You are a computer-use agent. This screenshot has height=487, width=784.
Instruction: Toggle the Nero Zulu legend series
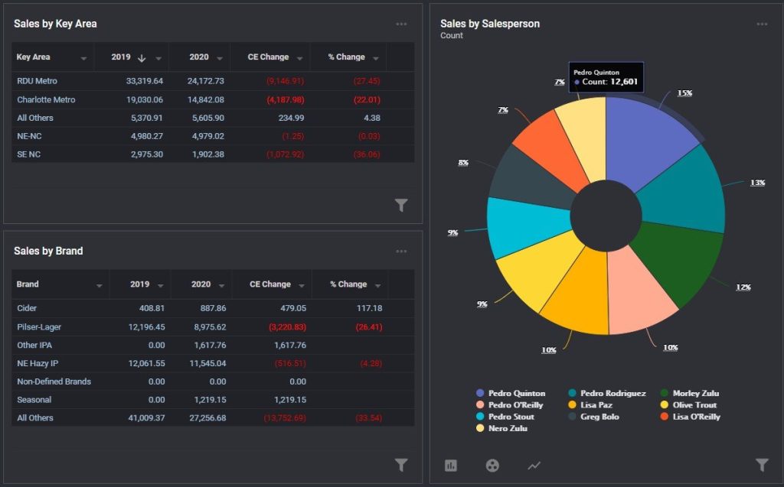pos(501,428)
